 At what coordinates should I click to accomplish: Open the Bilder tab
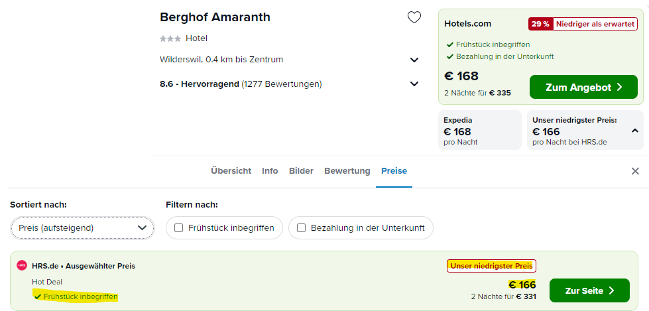point(301,170)
